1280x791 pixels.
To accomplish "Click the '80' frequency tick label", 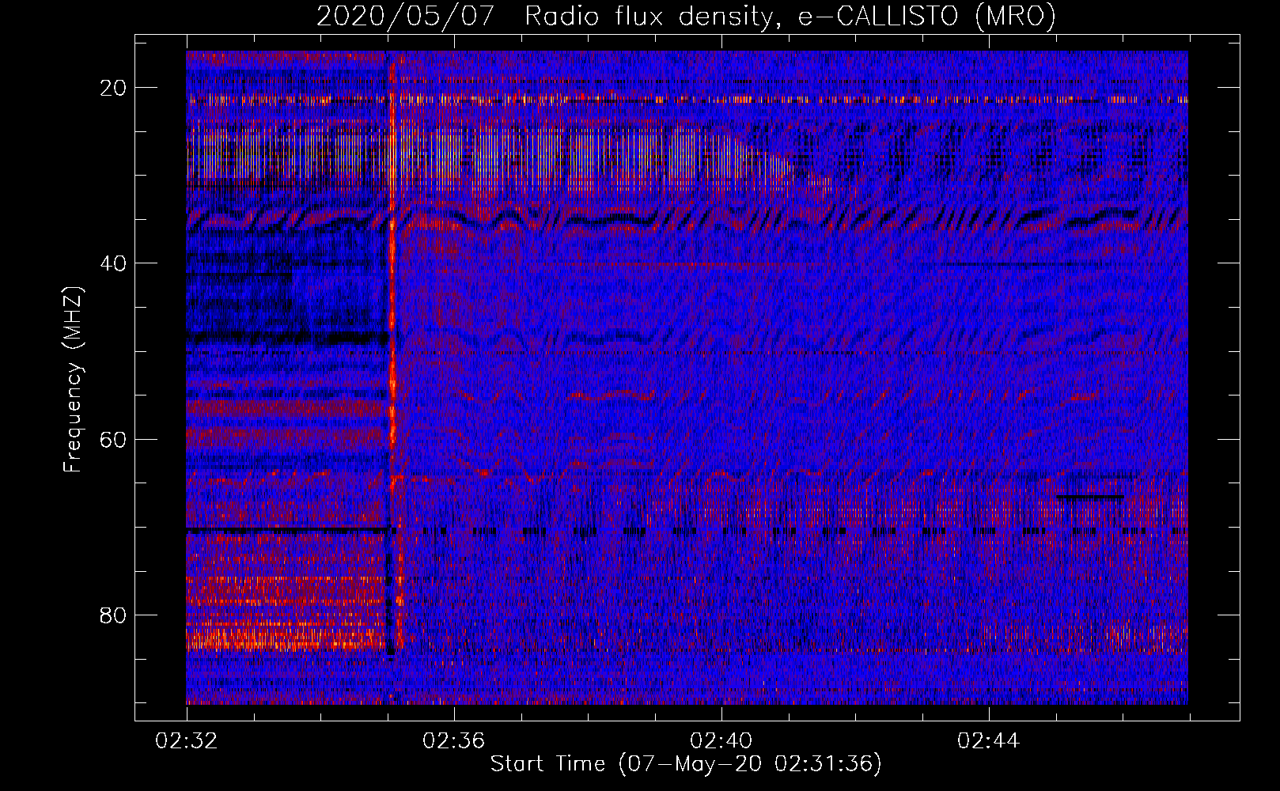I will [114, 615].
